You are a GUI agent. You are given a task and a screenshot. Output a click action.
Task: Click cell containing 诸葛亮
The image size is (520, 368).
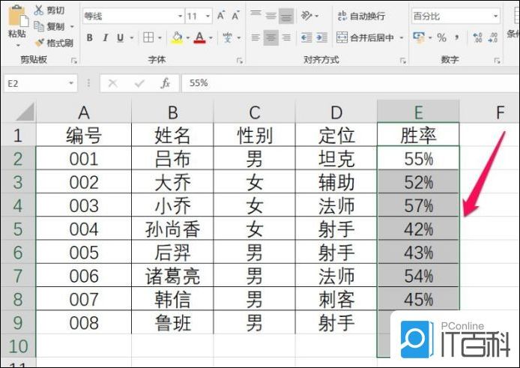172,275
